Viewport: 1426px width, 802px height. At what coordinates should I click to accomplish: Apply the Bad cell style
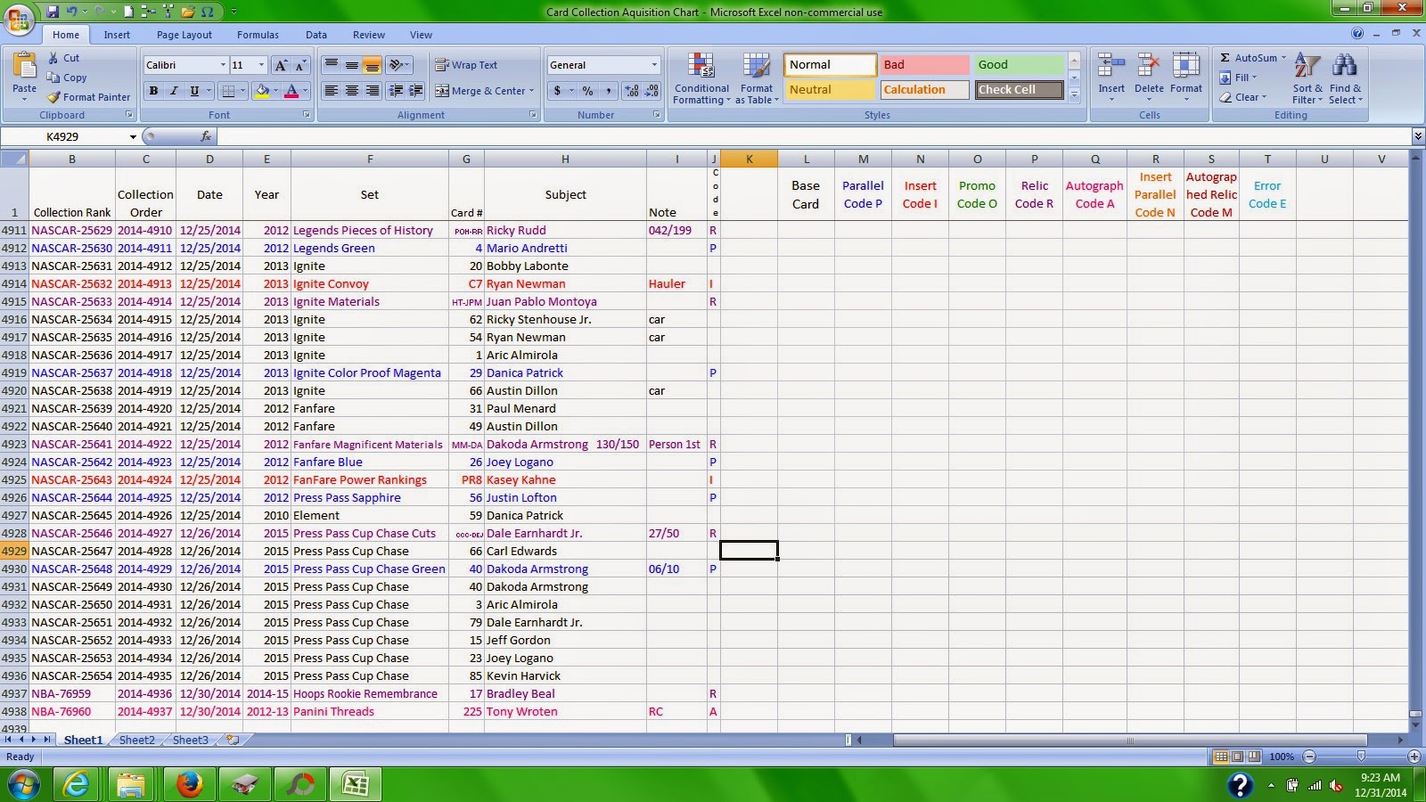click(x=924, y=64)
